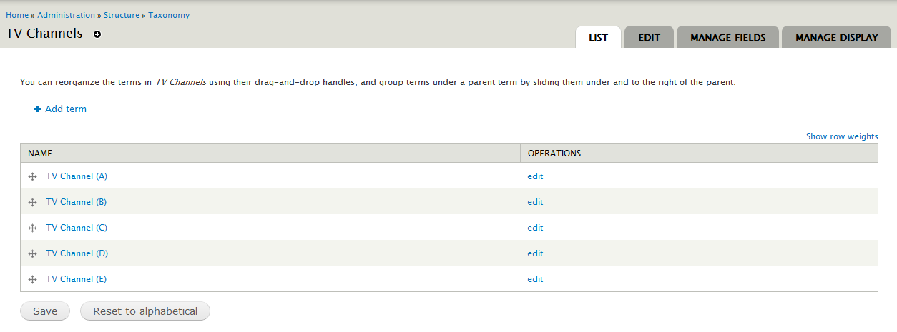Click the drag handle for TV Channel (E)
897x332 pixels.
click(32, 279)
